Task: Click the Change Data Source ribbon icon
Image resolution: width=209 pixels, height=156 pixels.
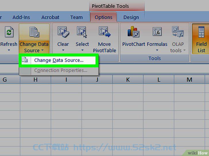Action: click(34, 32)
